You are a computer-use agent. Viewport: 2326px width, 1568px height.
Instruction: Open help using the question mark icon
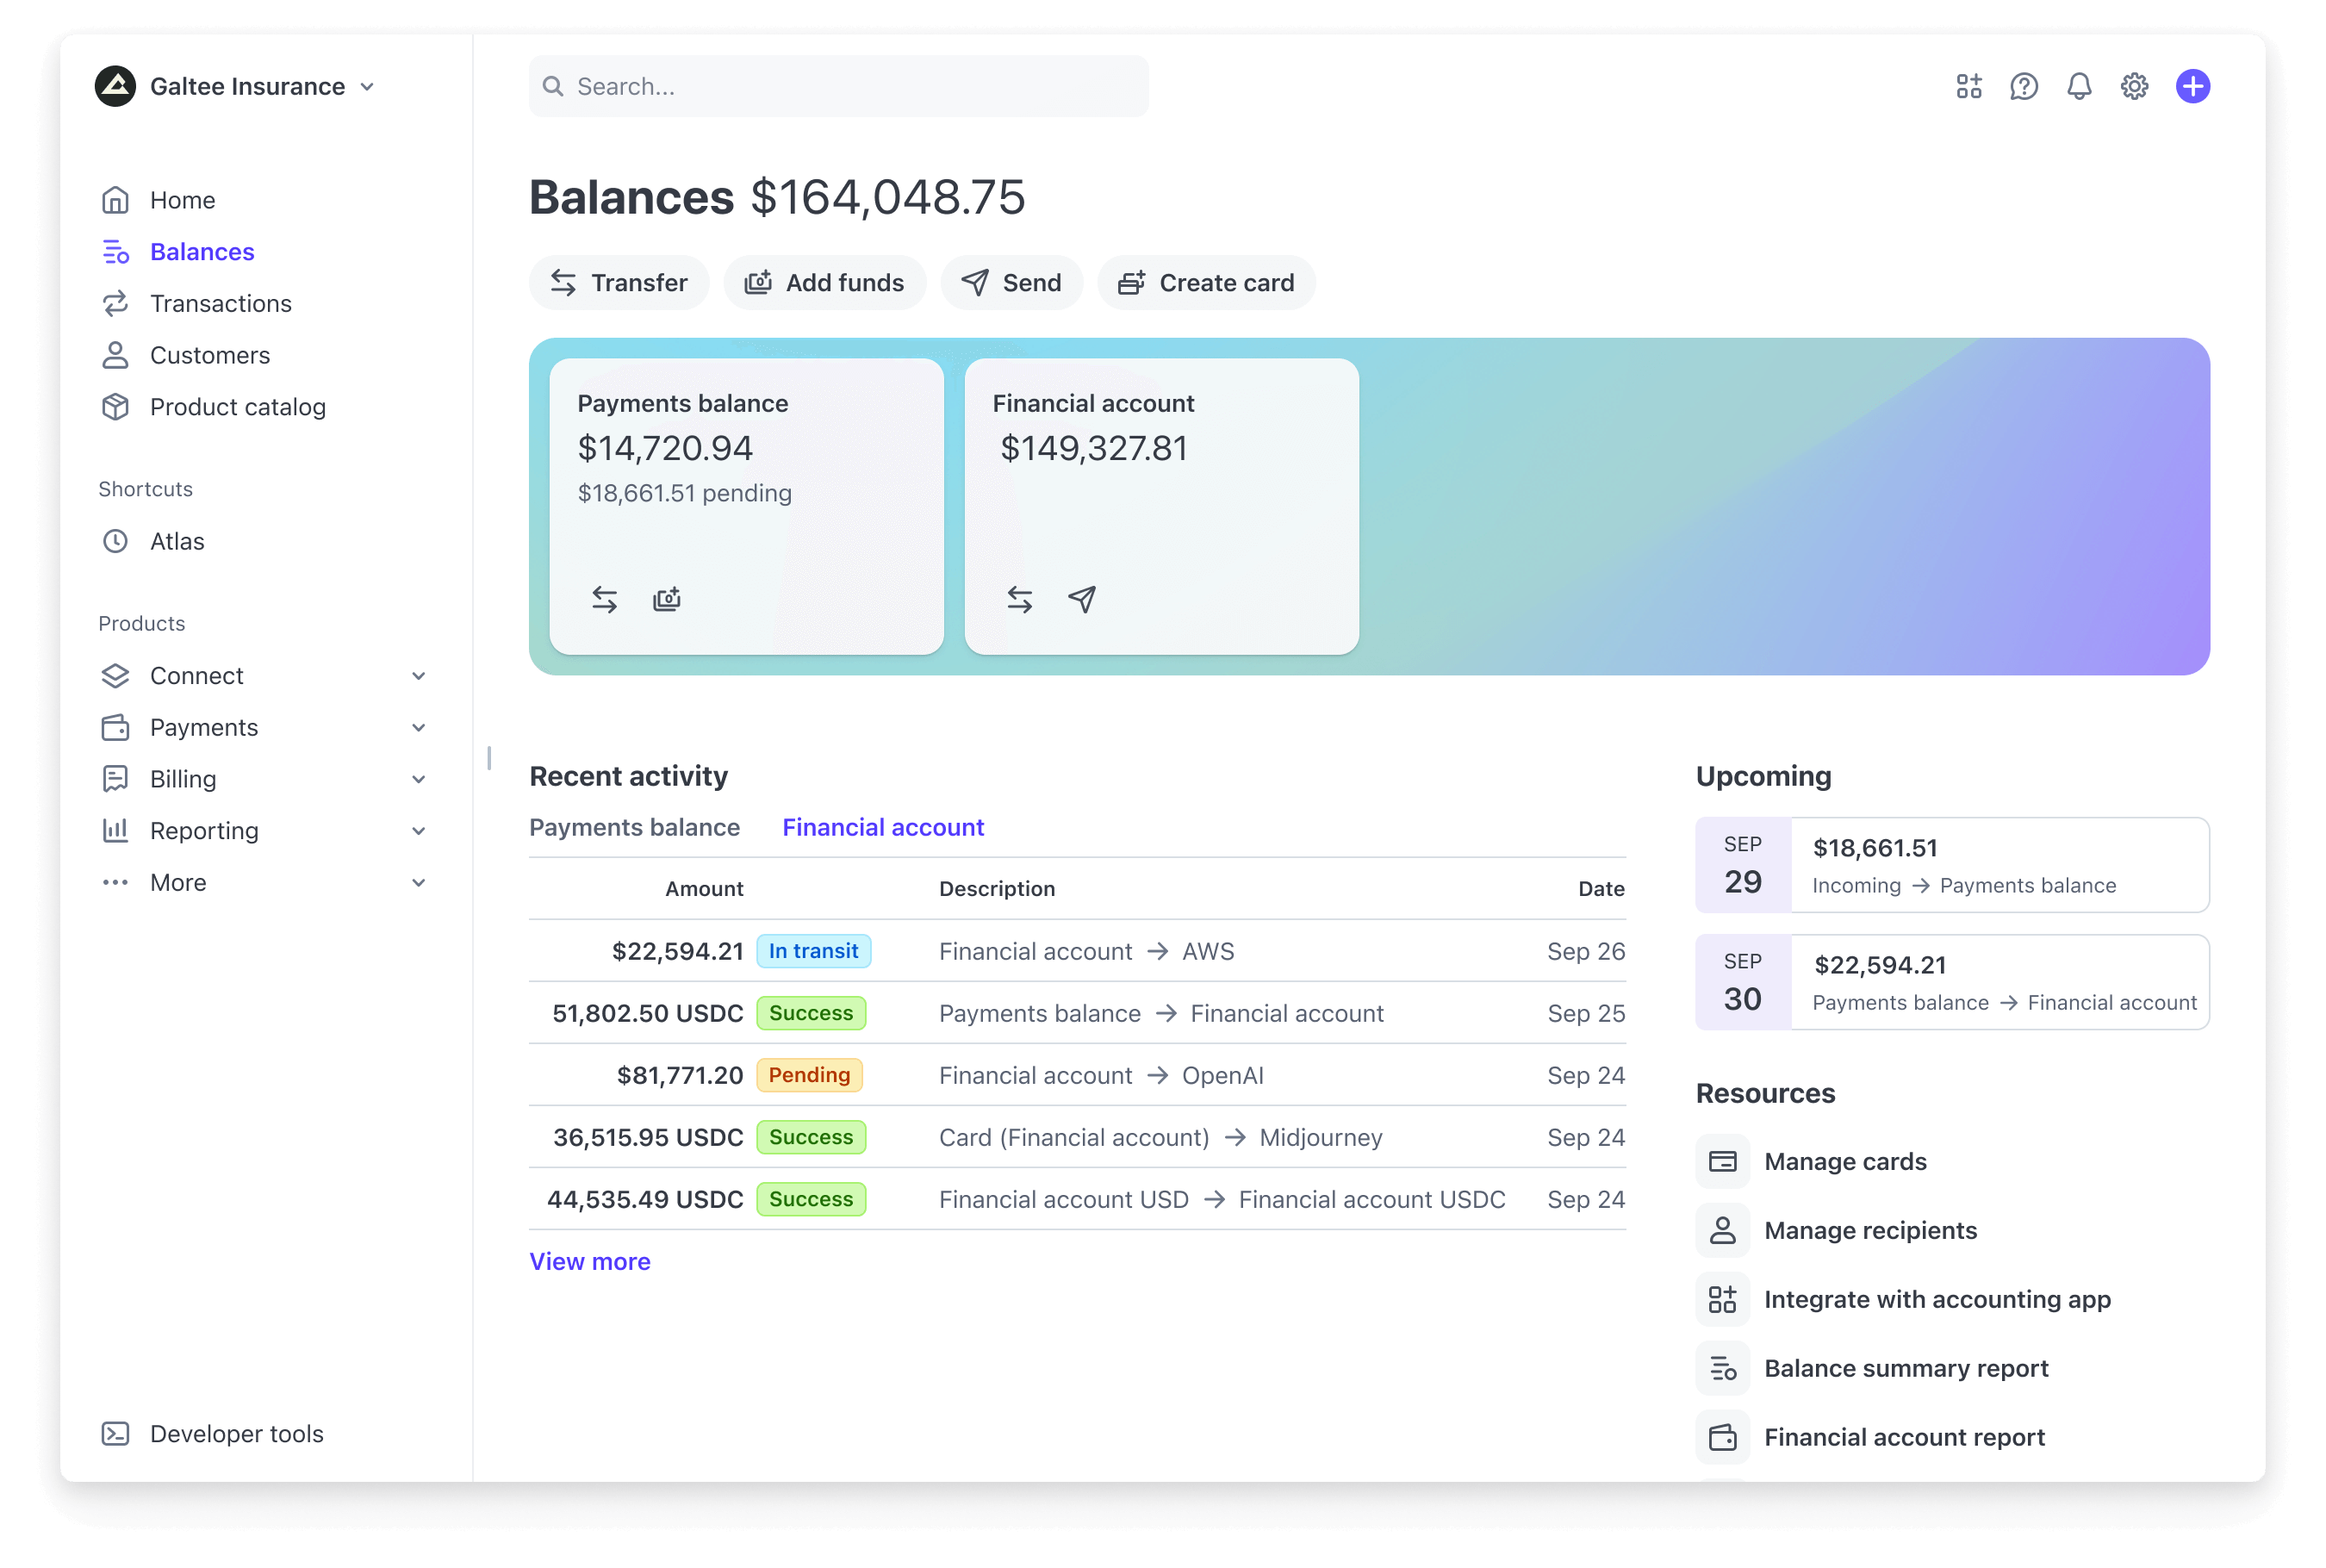2023,86
